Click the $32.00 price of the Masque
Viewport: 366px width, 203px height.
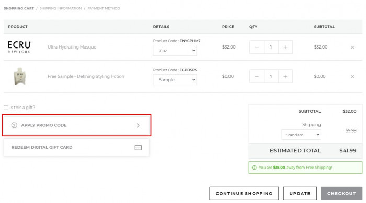coord(229,47)
